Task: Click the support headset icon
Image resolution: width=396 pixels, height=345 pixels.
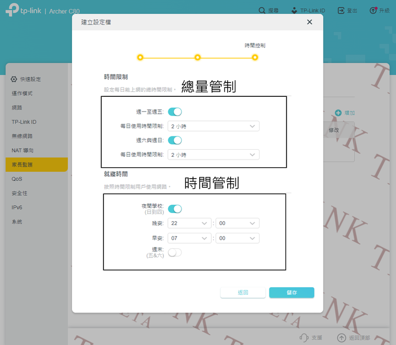Action: click(x=304, y=337)
